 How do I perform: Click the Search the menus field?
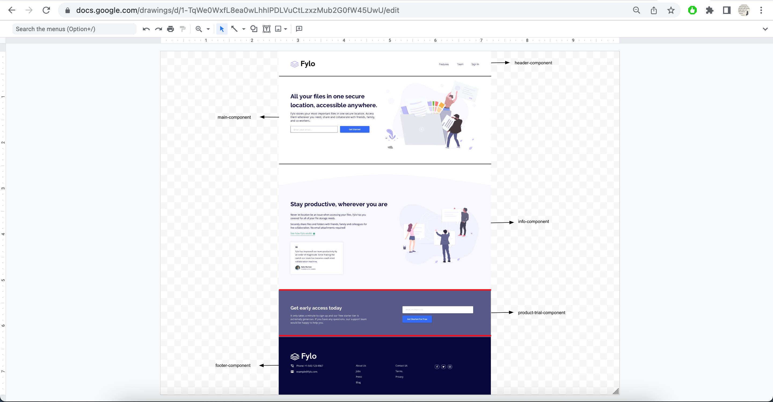(x=74, y=29)
